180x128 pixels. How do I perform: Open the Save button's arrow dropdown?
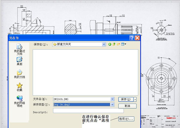[135, 99]
